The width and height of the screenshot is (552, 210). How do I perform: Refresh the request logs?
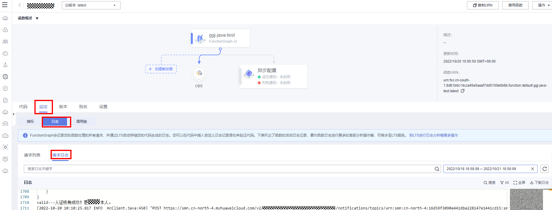545,169
